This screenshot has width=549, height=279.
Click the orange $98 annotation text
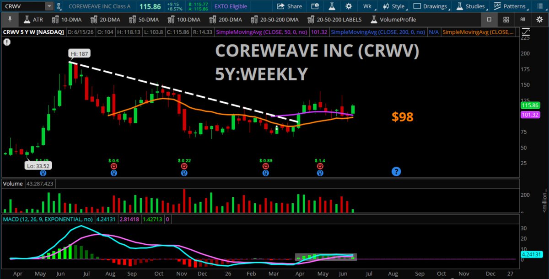(x=403, y=117)
